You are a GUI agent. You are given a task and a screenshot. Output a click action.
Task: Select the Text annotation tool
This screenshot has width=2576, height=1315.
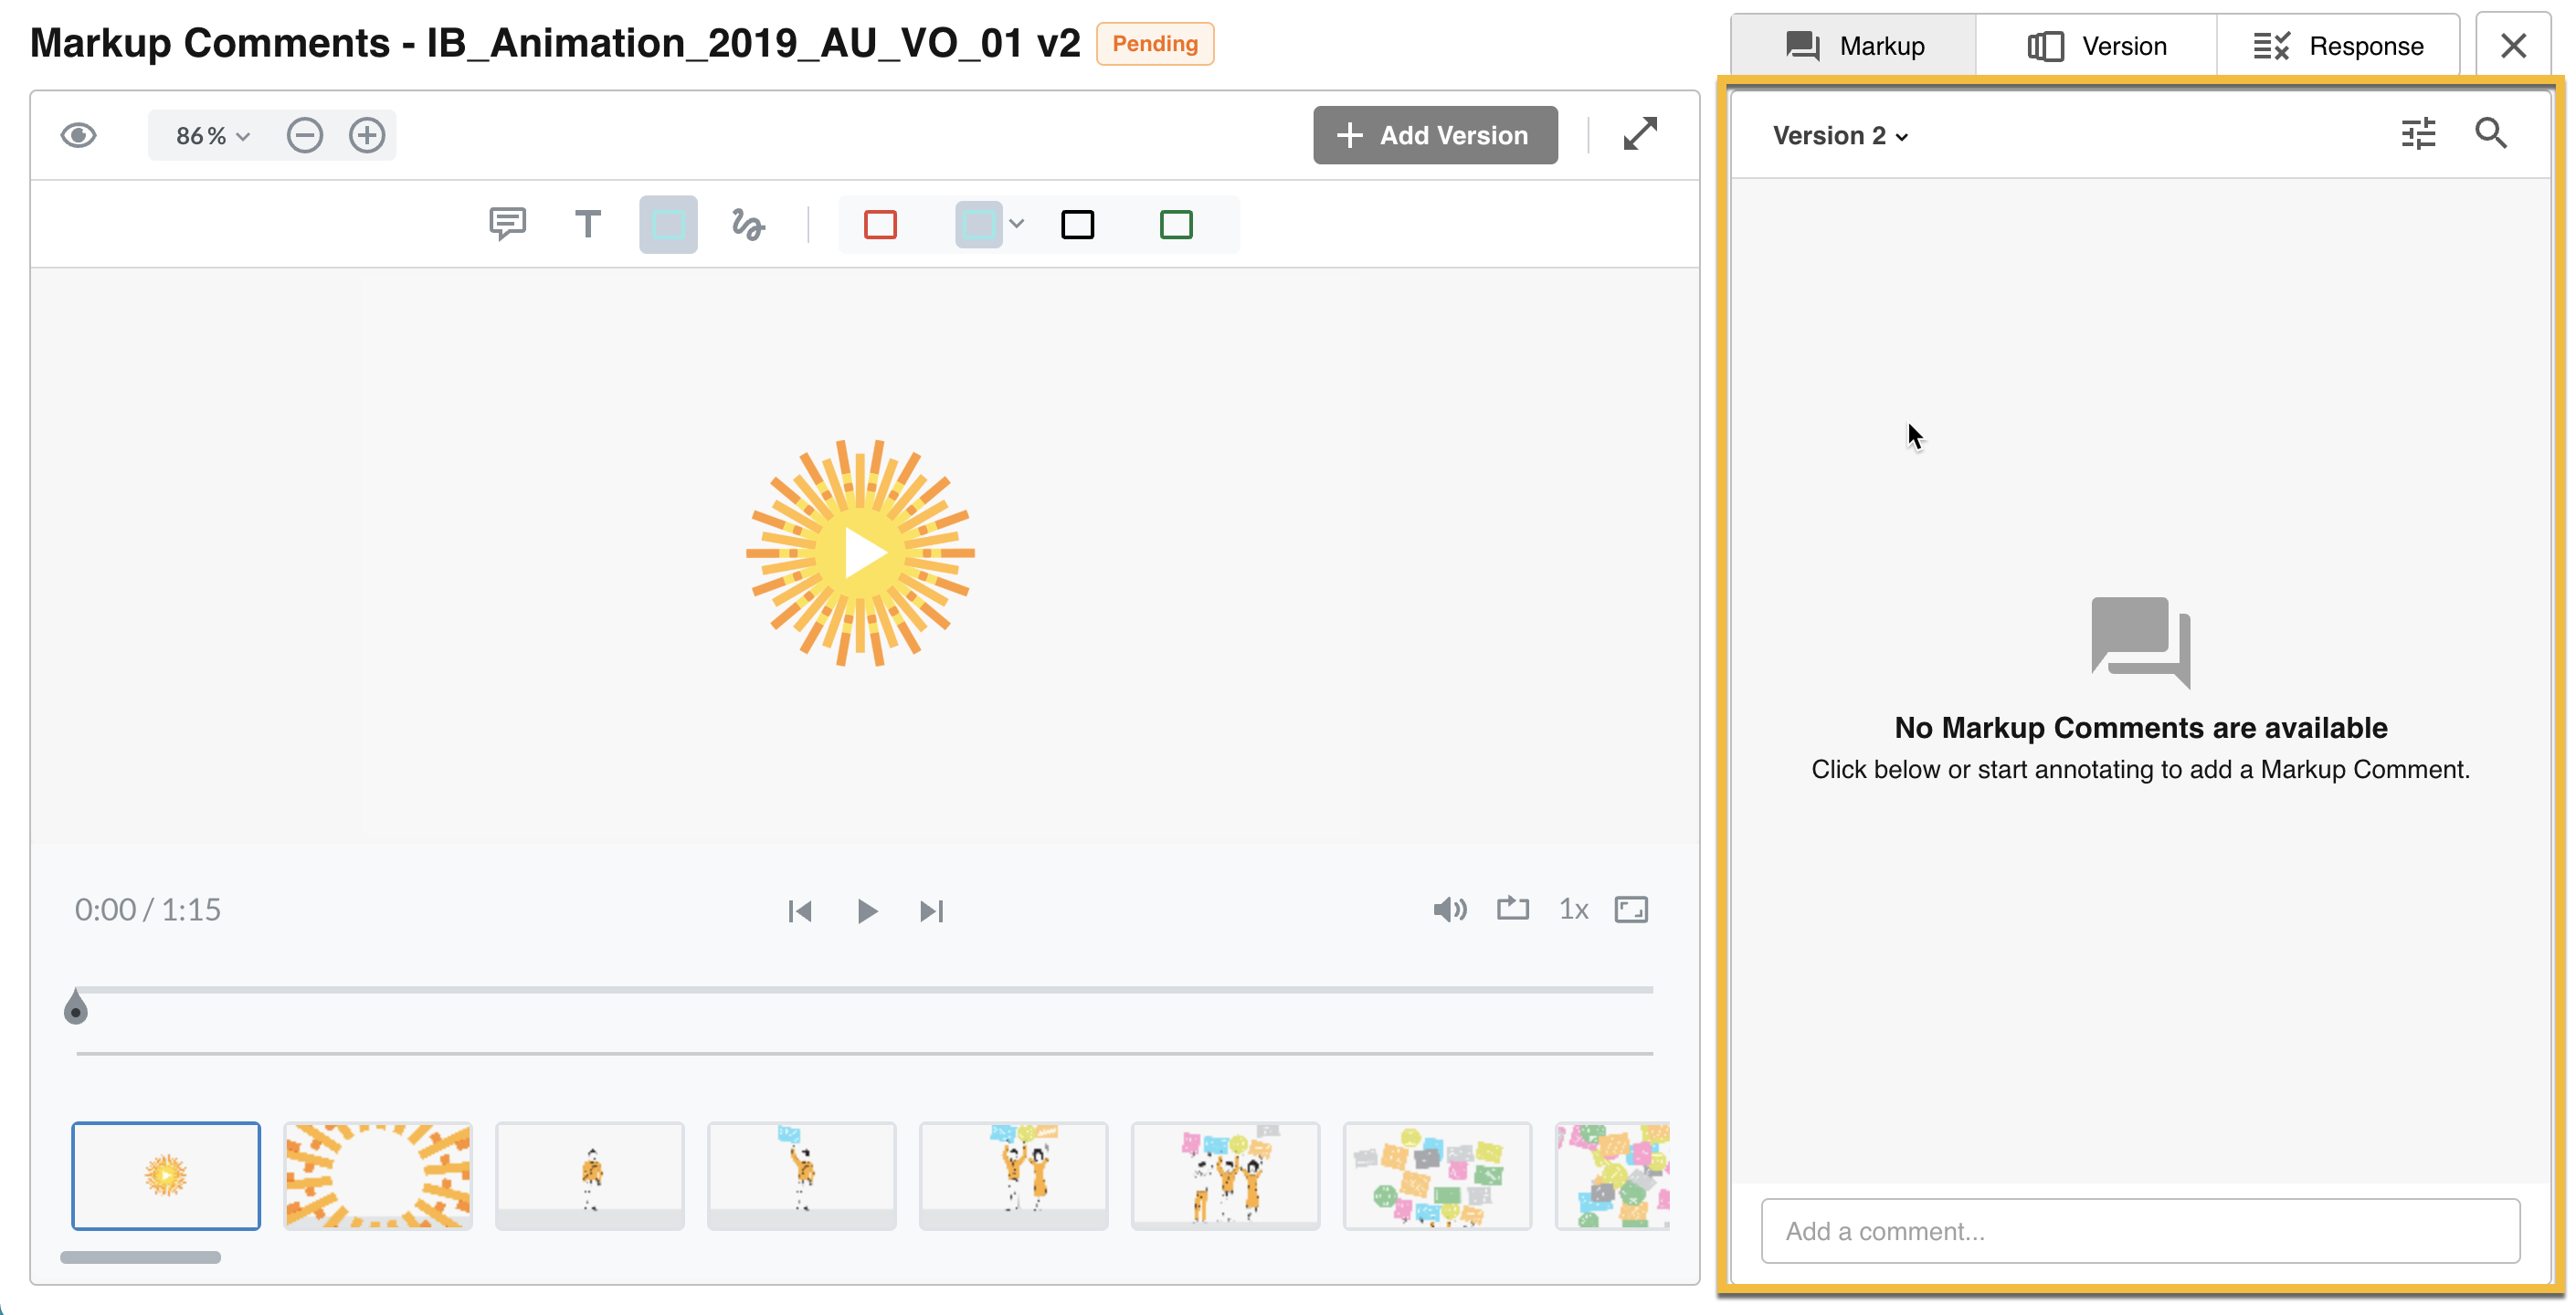[x=588, y=224]
